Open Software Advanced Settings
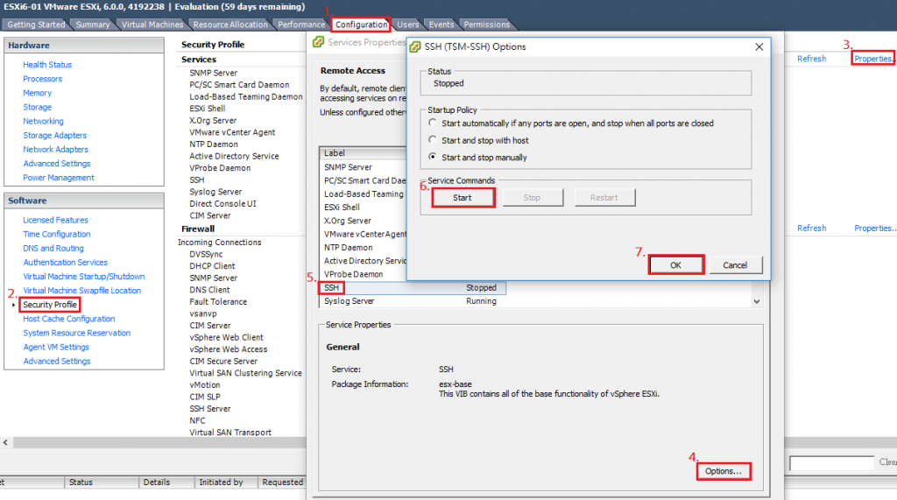The image size is (897, 500). pos(57,362)
